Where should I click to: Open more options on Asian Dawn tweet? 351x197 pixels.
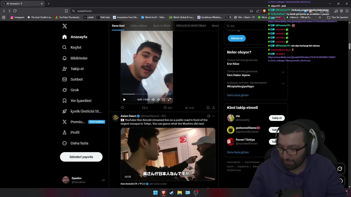pyautogui.click(x=214, y=116)
